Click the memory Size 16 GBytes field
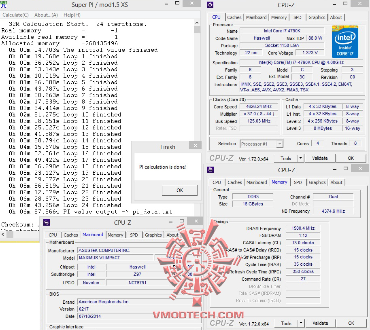 click(x=253, y=204)
